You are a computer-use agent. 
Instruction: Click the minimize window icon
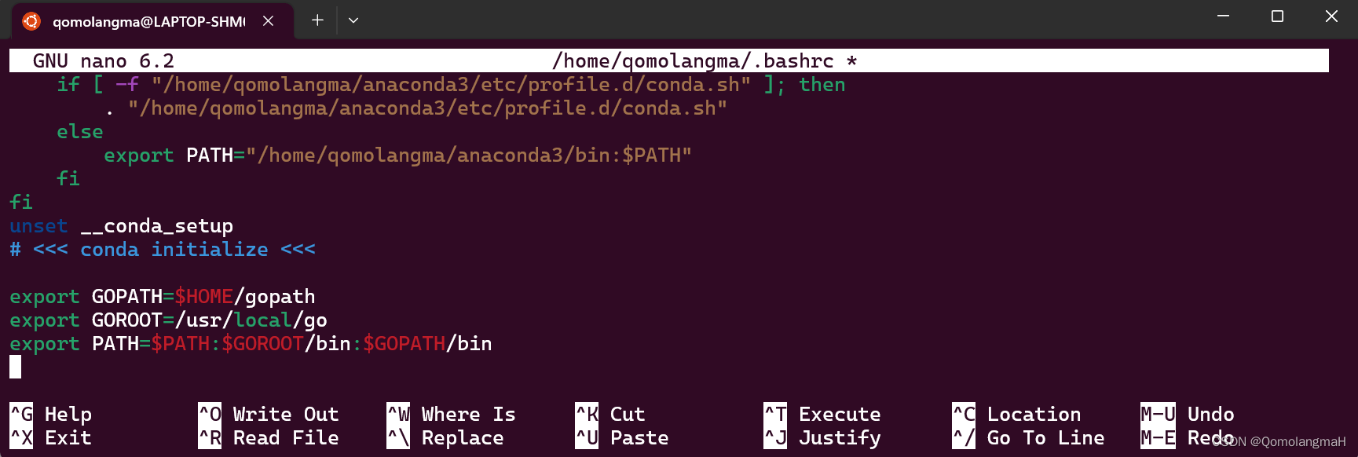pos(1223,15)
